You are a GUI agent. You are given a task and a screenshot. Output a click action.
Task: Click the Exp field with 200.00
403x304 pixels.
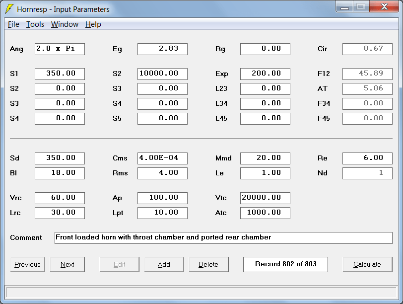[265, 74]
